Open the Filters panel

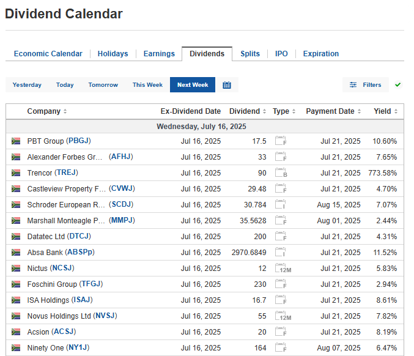pos(366,85)
